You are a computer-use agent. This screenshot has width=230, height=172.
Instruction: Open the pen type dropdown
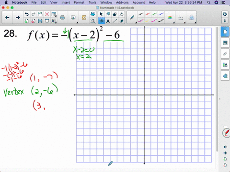point(132,18)
